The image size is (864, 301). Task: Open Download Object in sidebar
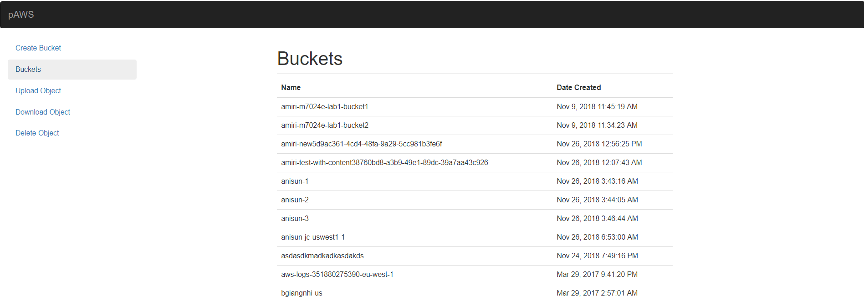click(43, 112)
